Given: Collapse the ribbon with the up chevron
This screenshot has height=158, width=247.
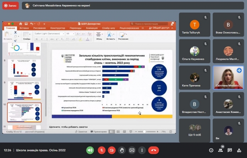Looking at the screenshot, I should (x=172, y=28).
